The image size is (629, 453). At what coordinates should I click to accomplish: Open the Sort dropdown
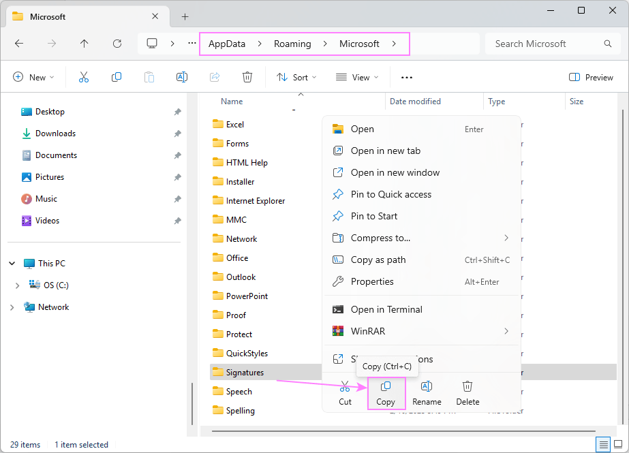tap(296, 78)
